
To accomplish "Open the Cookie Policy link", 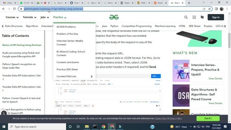I will pyautogui.click(x=161, y=118).
